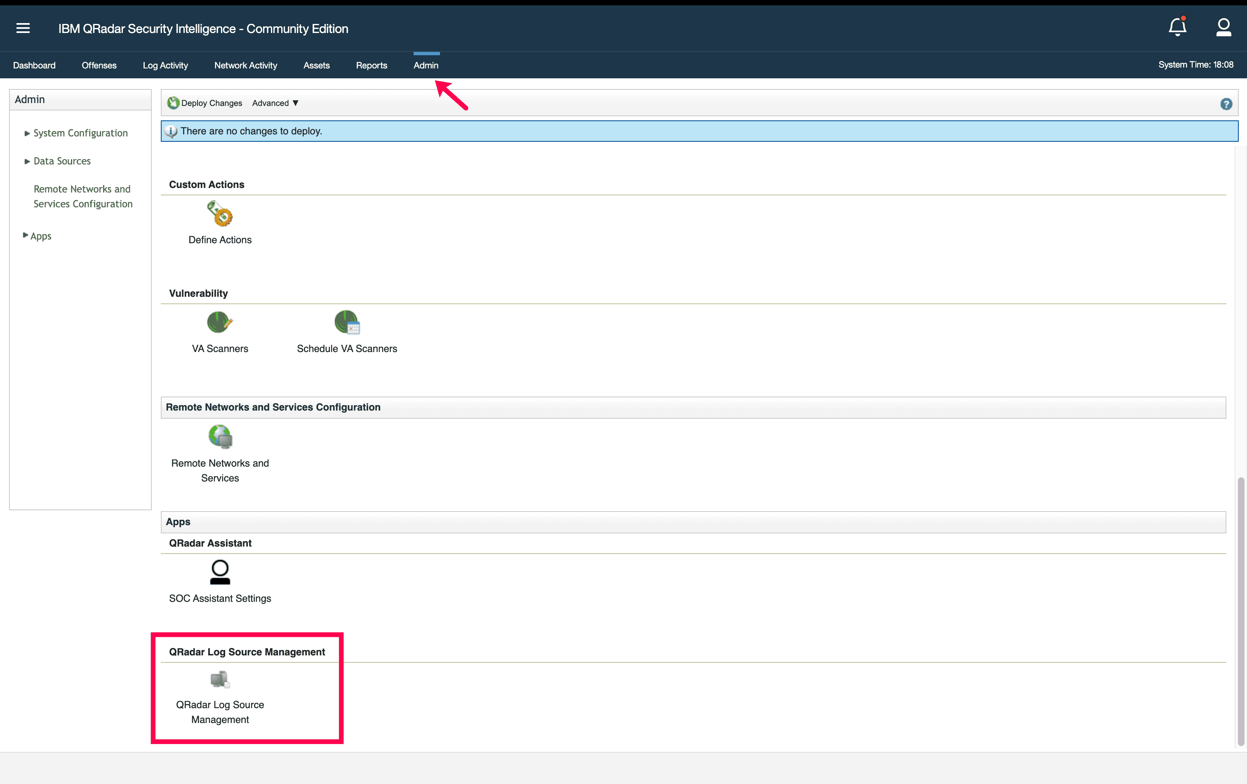Go to the Offenses tab
This screenshot has height=784, width=1247.
tap(99, 65)
